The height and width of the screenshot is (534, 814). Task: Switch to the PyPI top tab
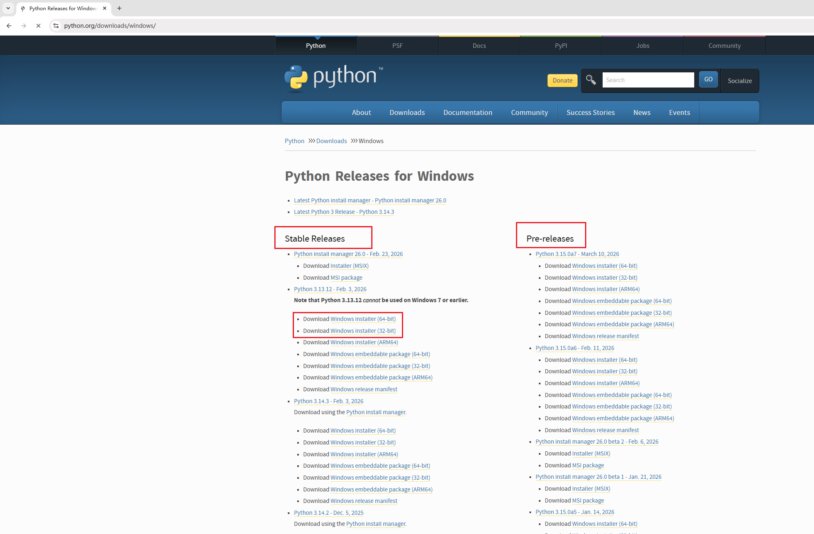tap(561, 46)
